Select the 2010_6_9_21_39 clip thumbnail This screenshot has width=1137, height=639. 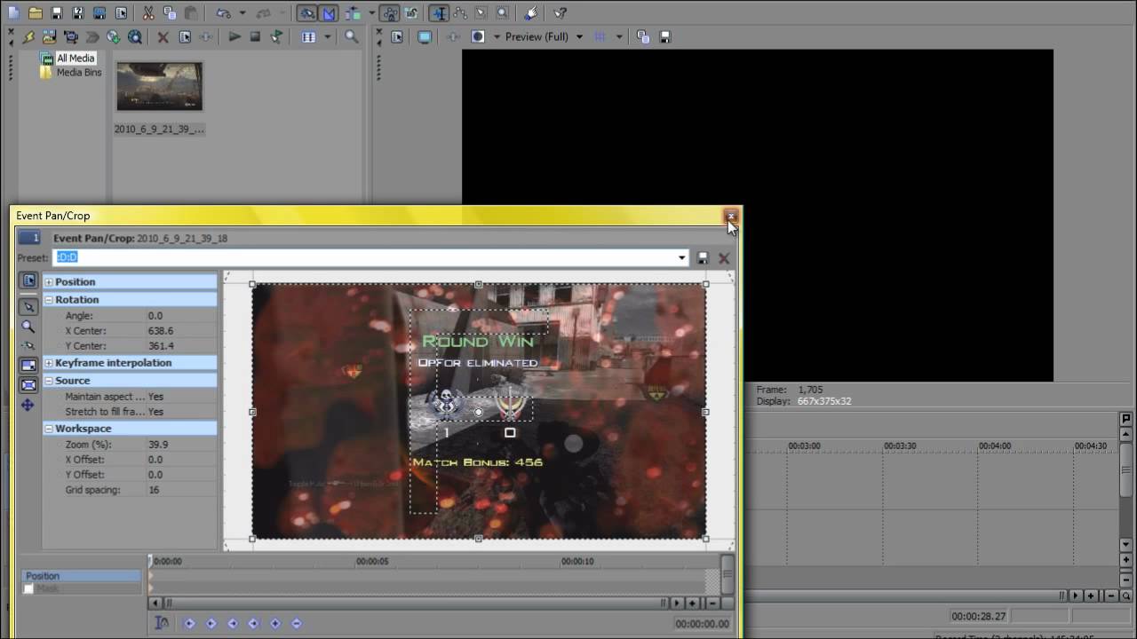160,87
